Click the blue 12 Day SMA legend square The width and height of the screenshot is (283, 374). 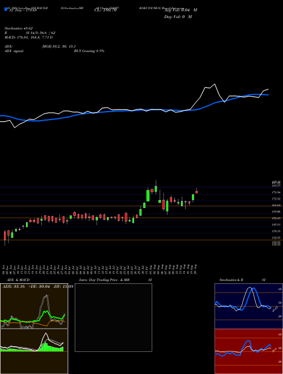(6, 9)
